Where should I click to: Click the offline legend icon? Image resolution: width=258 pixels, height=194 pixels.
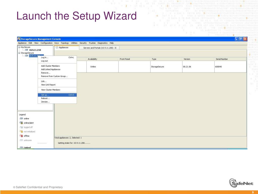coord(21,136)
